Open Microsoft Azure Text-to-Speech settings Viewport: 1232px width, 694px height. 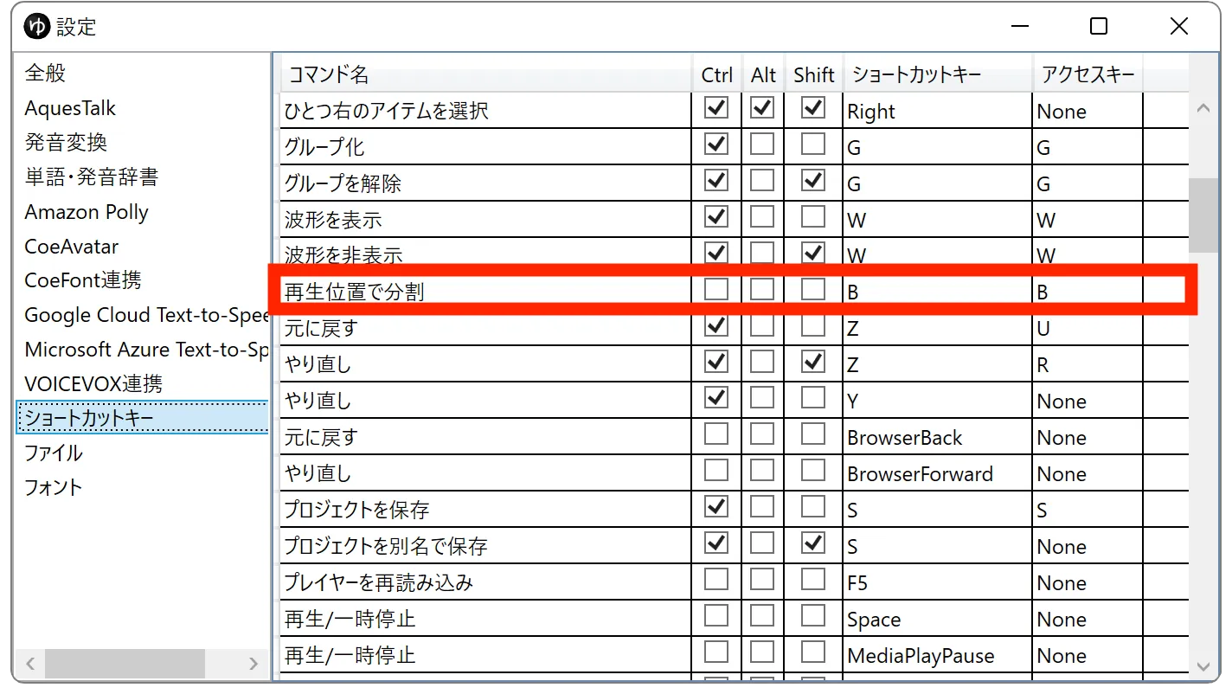point(146,350)
